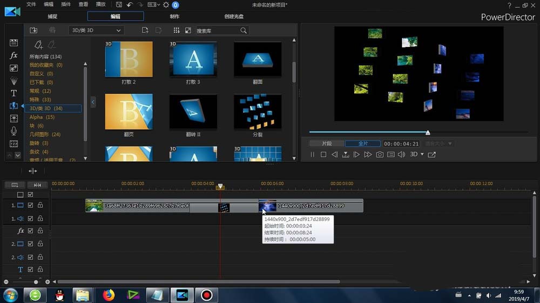Open preferences gear icon in top bar
This screenshot has width=540, height=303.
click(166, 5)
